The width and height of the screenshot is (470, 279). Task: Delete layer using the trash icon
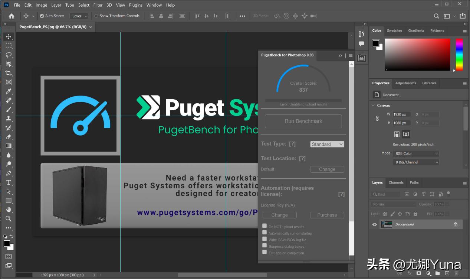(x=456, y=273)
